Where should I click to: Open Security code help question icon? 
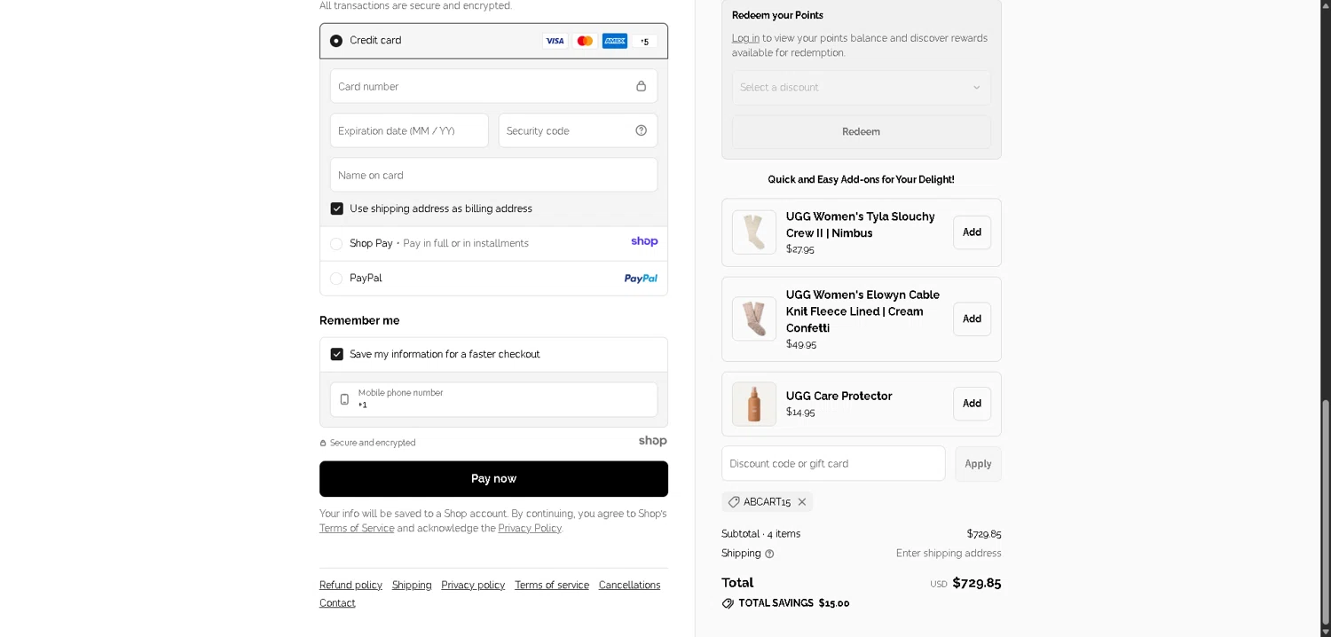pyautogui.click(x=641, y=130)
